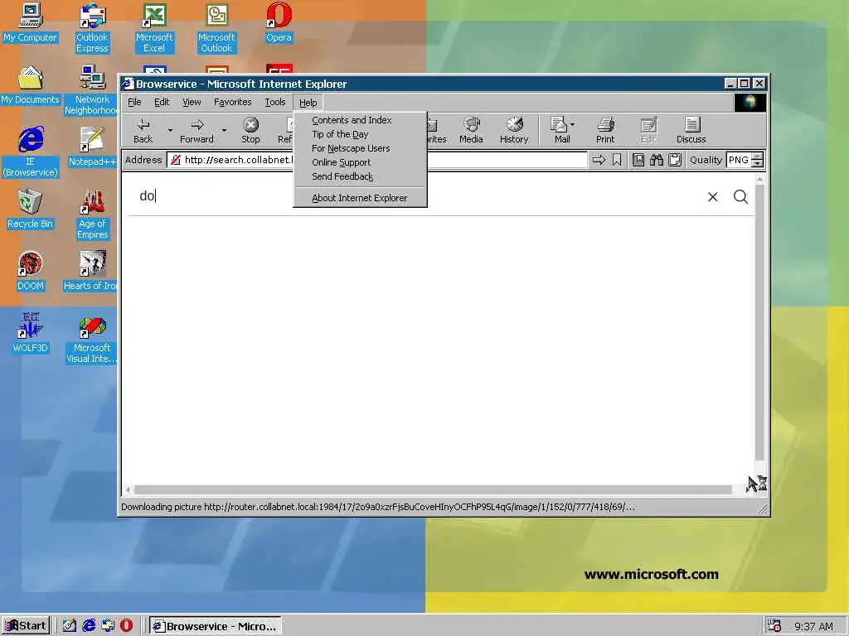This screenshot has width=849, height=636.
Task: Open My Computer desktop icon
Action: [x=31, y=22]
